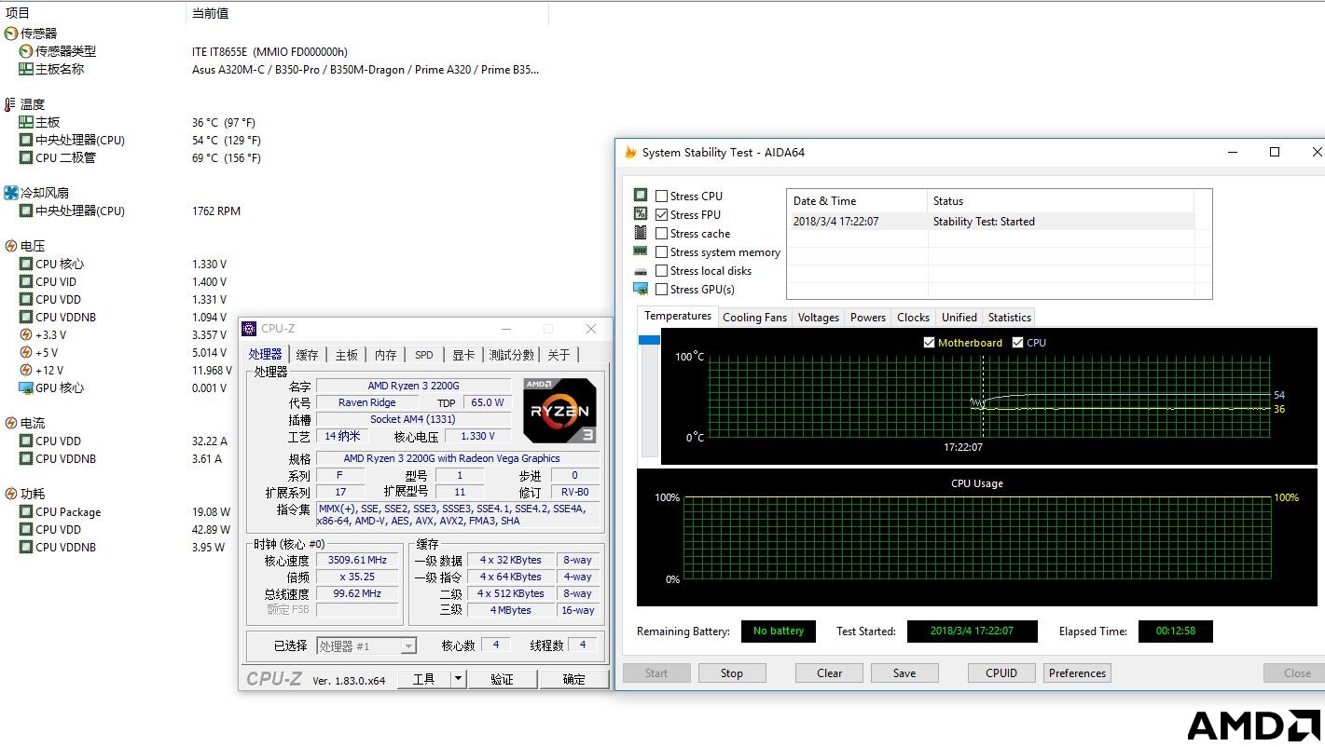Open the 測試分數 tab in CPU-Z

[x=512, y=355]
